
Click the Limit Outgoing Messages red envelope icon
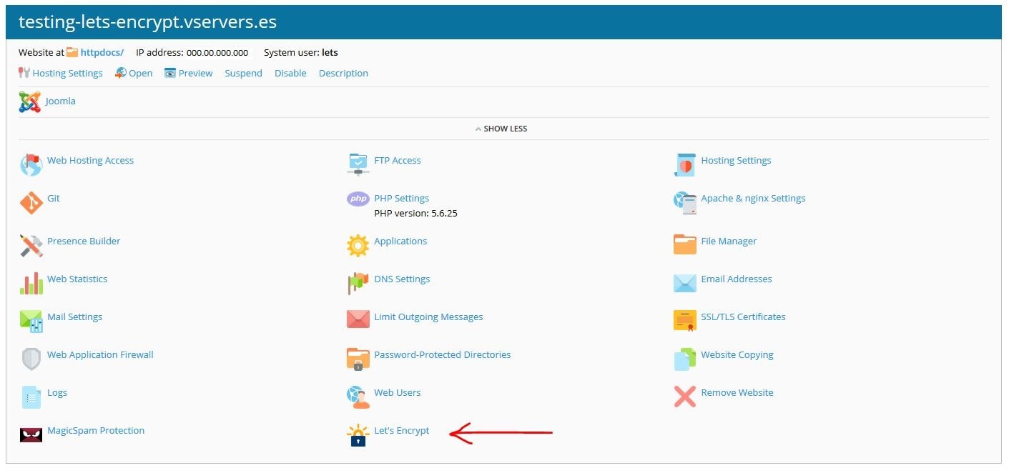tap(358, 319)
